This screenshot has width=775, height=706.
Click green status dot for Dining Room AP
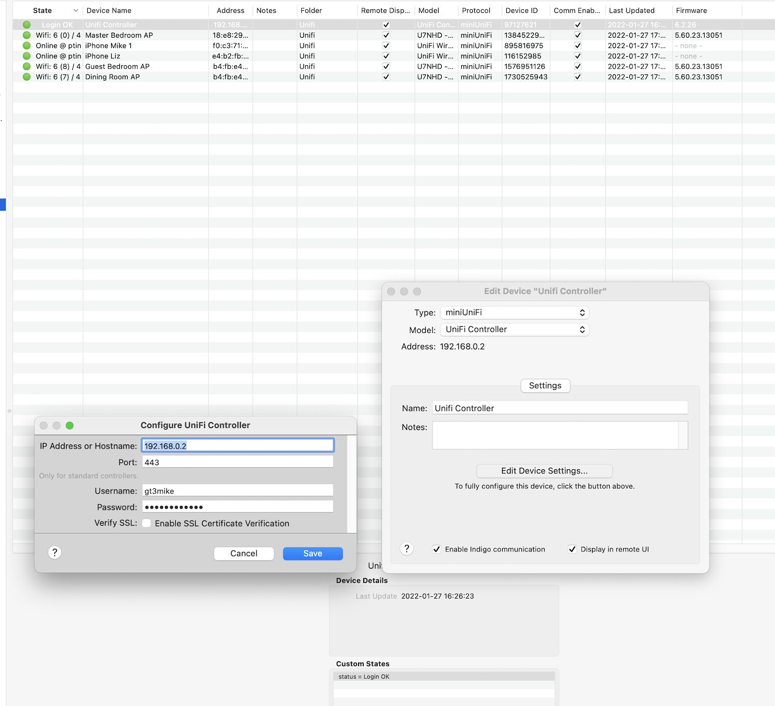tap(27, 76)
